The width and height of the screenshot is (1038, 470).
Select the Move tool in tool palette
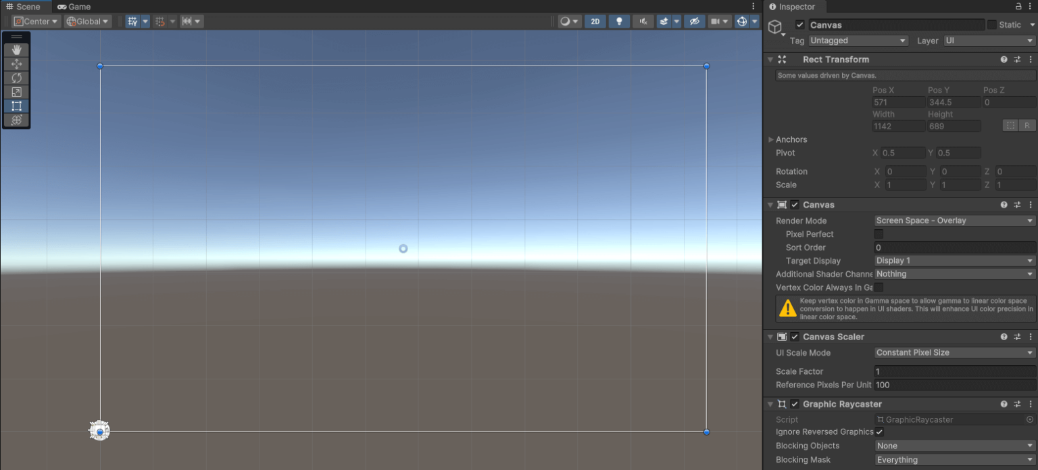(17, 64)
